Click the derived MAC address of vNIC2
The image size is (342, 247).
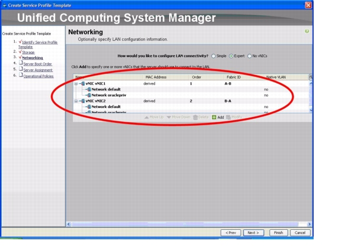(x=149, y=101)
